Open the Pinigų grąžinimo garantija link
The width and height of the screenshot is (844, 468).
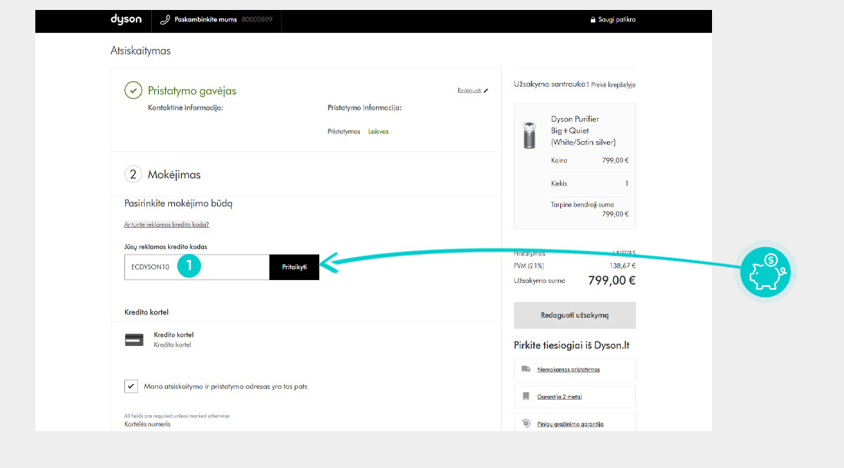pyautogui.click(x=570, y=424)
